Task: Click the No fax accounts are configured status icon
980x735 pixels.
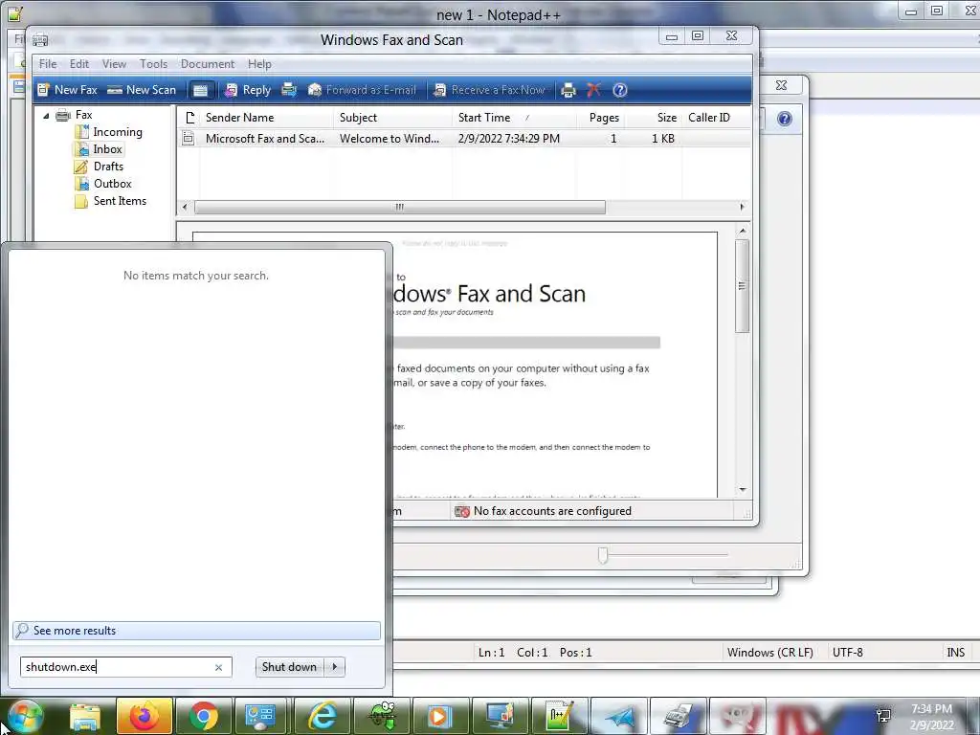Action: click(462, 511)
